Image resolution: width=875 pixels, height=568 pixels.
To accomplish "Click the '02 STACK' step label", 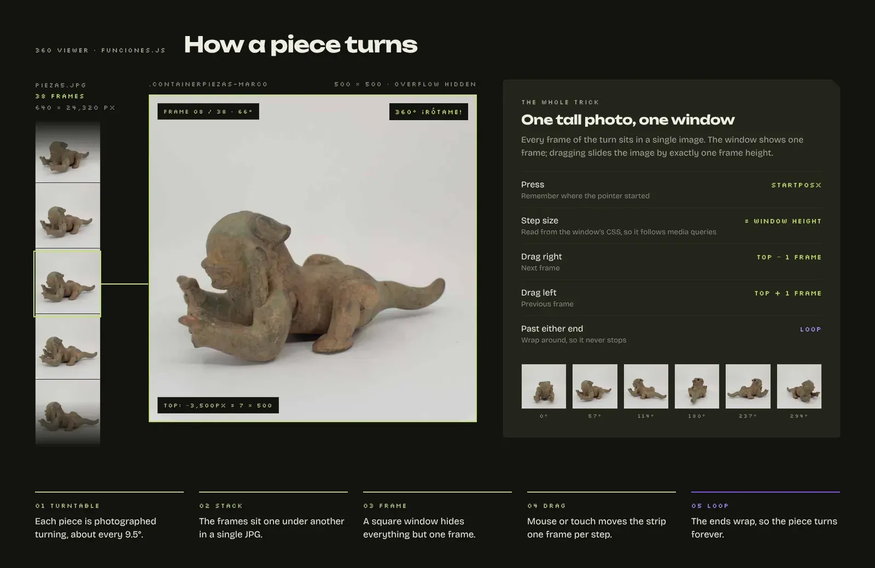I will pyautogui.click(x=221, y=506).
